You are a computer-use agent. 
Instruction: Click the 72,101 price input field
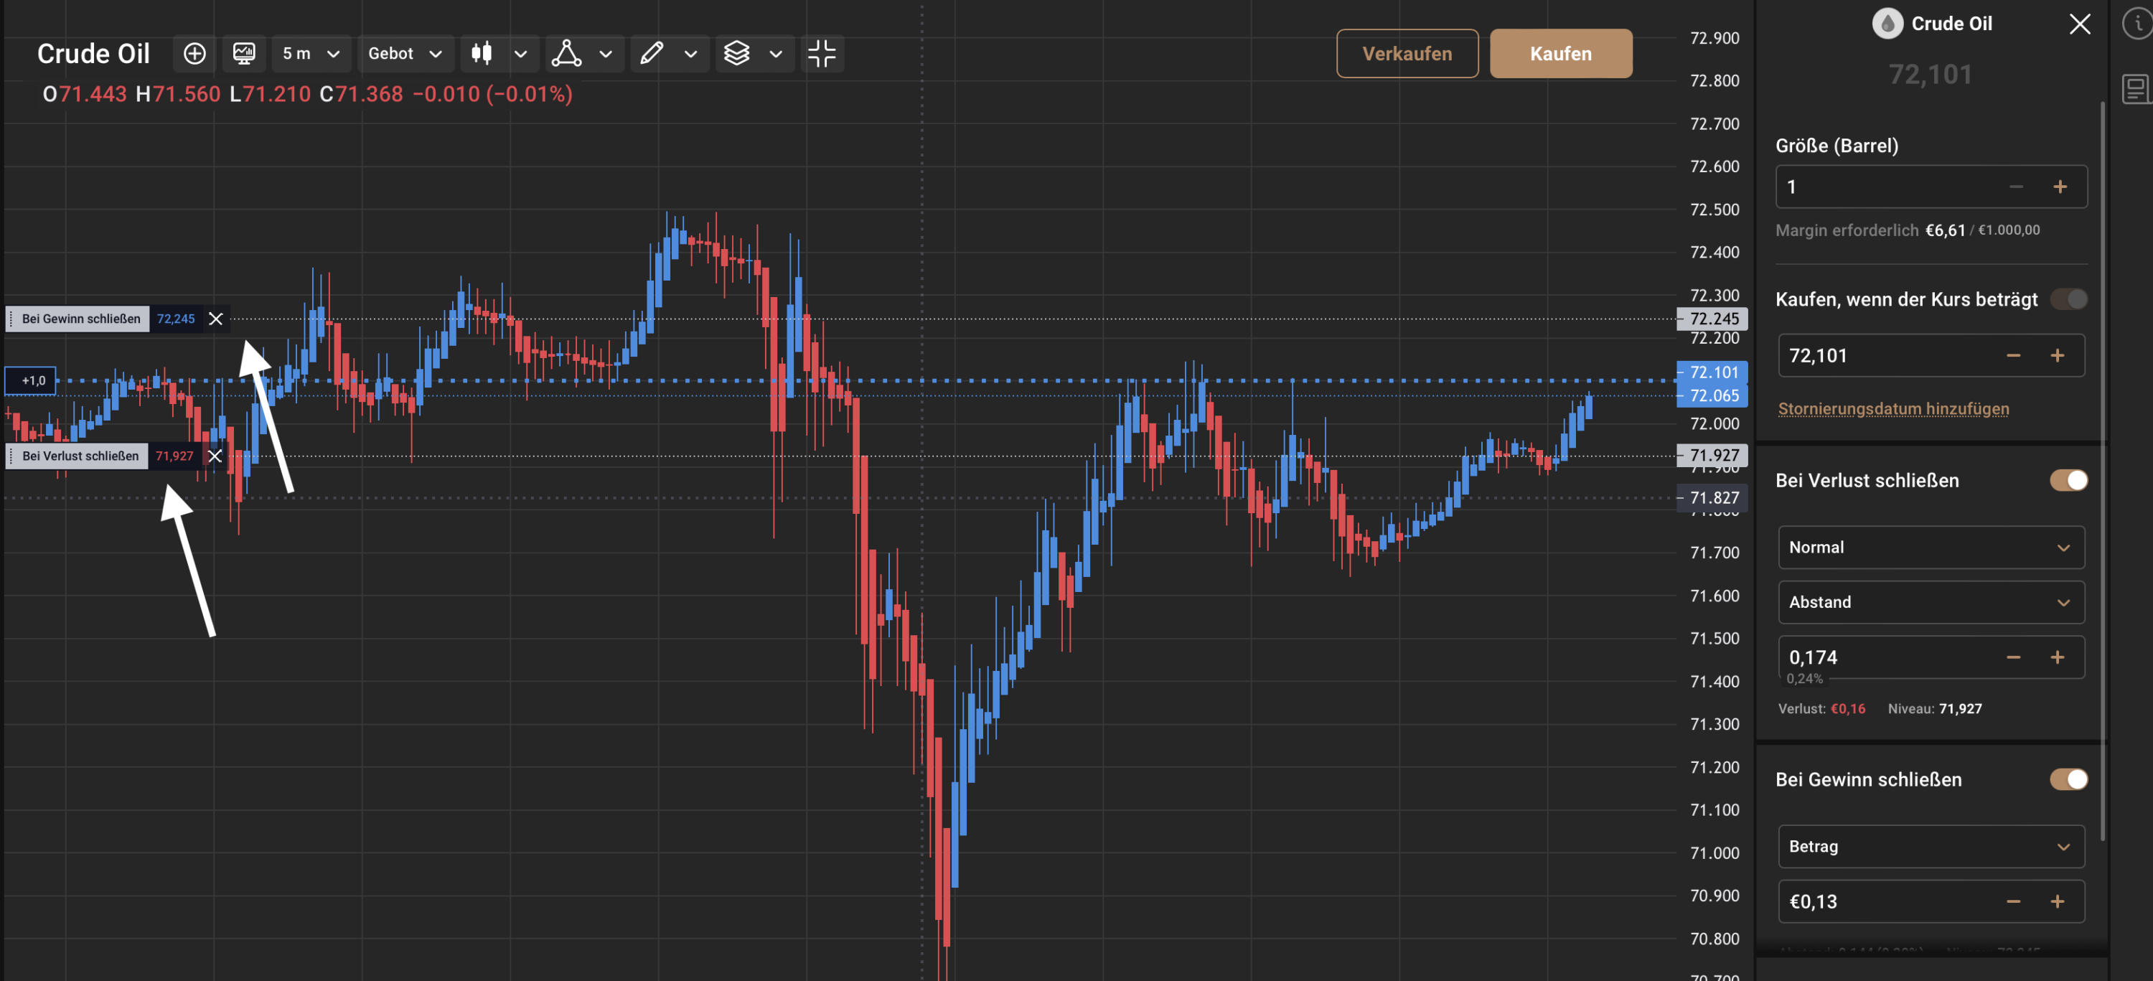point(1931,355)
